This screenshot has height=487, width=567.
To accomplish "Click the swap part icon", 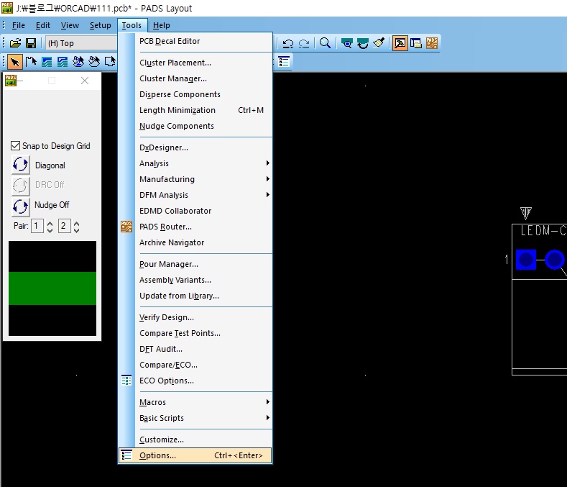I will [x=110, y=62].
